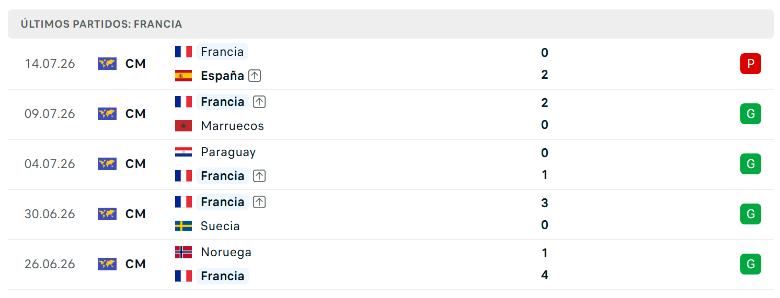780x298 pixels.
Task: Click the world map icon on 26.06.26 row
Action: 107,264
